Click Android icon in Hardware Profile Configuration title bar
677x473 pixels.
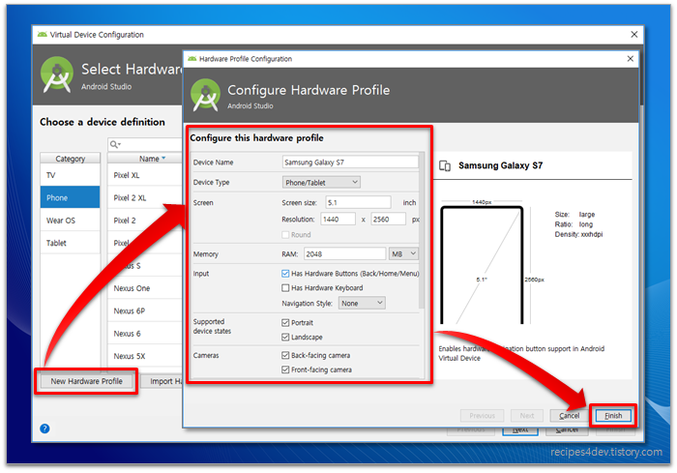tap(192, 59)
